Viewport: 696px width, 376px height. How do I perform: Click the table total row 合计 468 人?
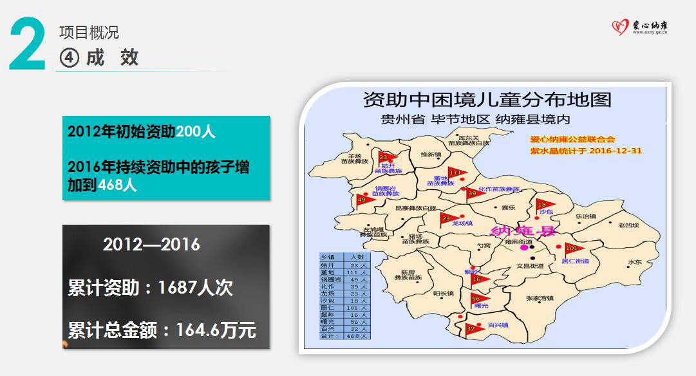click(345, 336)
